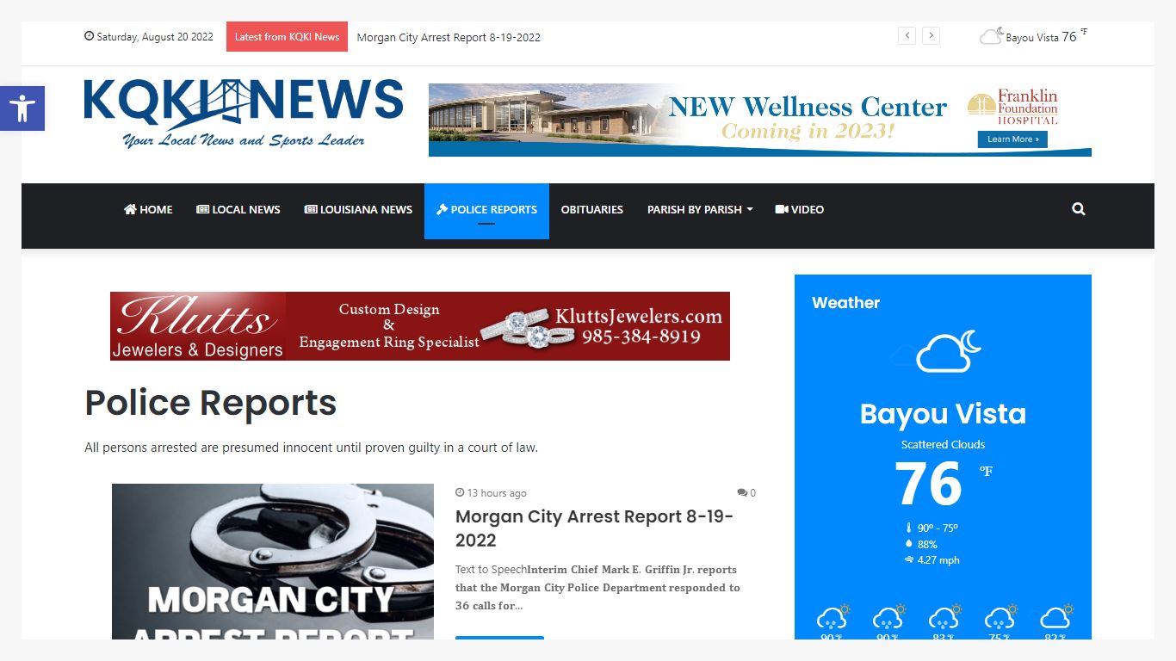This screenshot has width=1176, height=661.
Task: Go to the Home menu item
Action: pyautogui.click(x=148, y=209)
